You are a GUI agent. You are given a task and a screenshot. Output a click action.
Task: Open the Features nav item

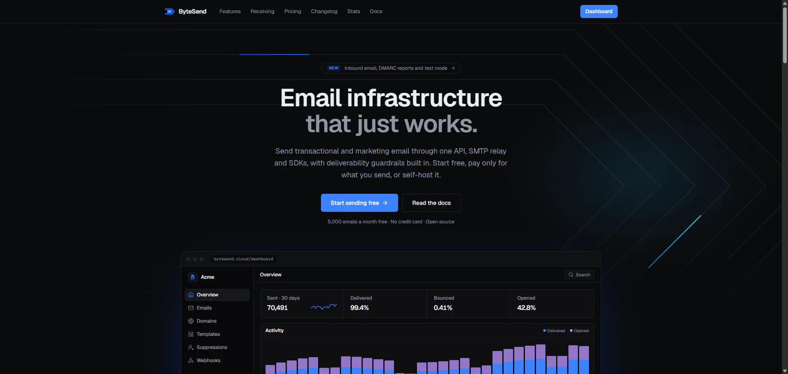[x=230, y=11]
